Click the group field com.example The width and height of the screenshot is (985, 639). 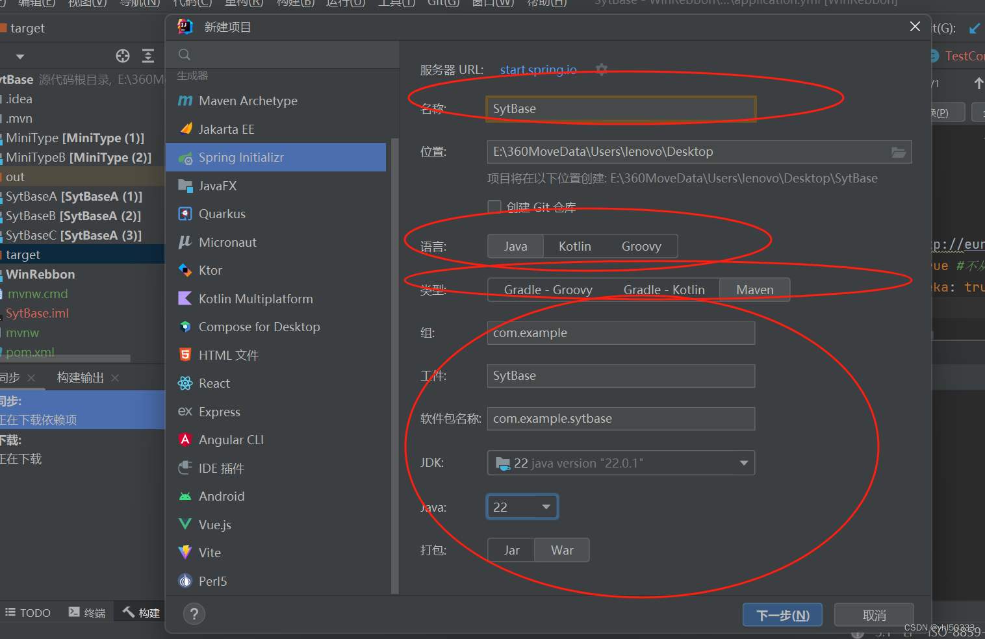click(x=621, y=333)
